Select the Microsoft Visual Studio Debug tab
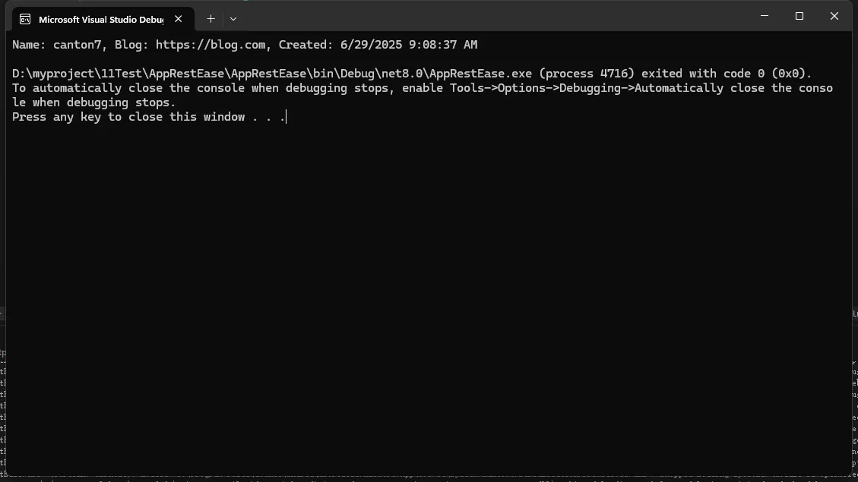This screenshot has height=482, width=858. [x=103, y=19]
